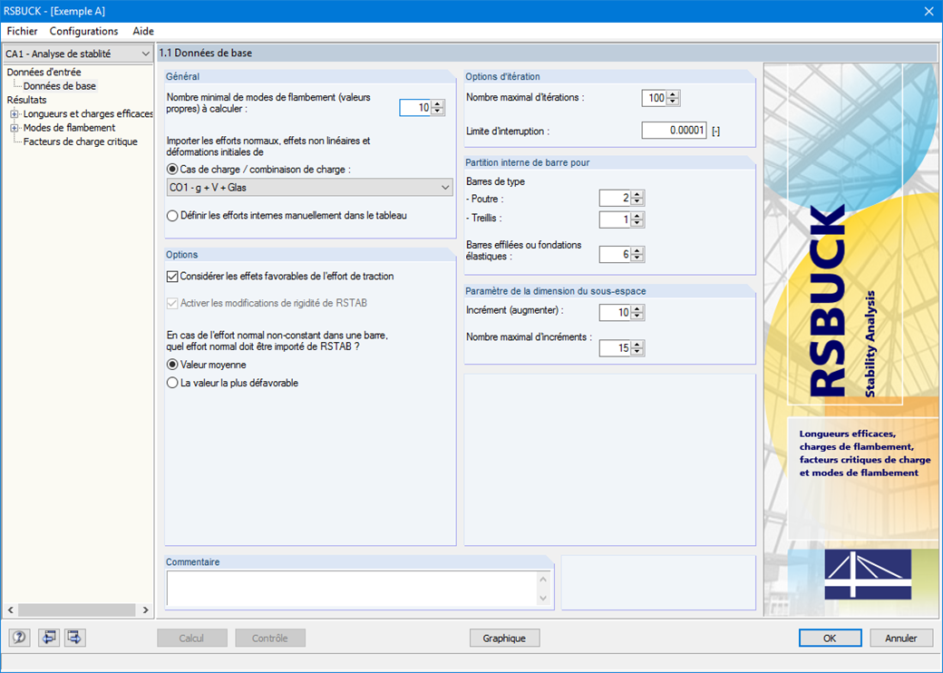Select Longueurs et charges efficaces item
This screenshot has height=673, width=943.
(88, 113)
